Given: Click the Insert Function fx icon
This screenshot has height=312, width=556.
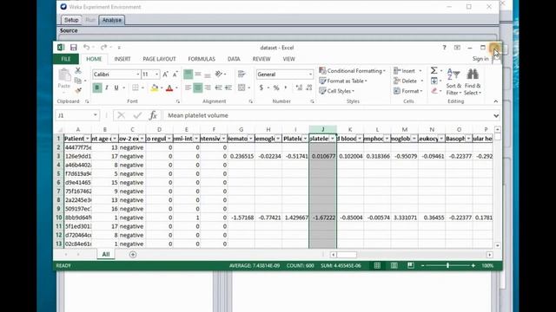Looking at the screenshot, I should (x=153, y=115).
